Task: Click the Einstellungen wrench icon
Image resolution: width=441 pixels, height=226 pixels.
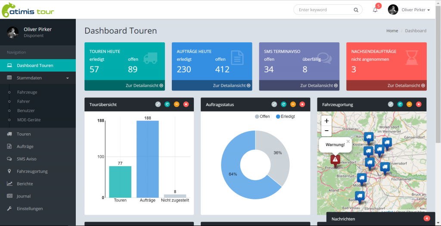Action: click(9, 209)
